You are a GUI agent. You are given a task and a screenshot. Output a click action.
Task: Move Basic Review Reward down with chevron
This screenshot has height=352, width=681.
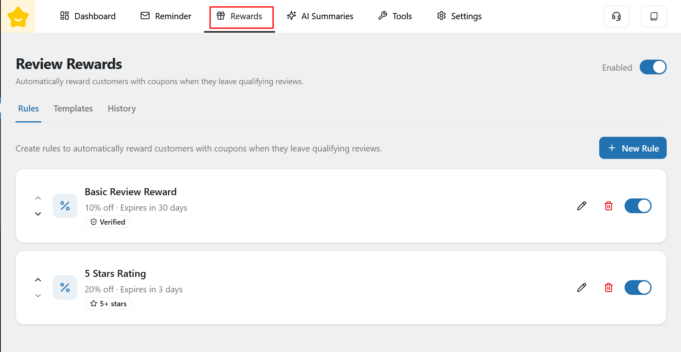point(38,214)
